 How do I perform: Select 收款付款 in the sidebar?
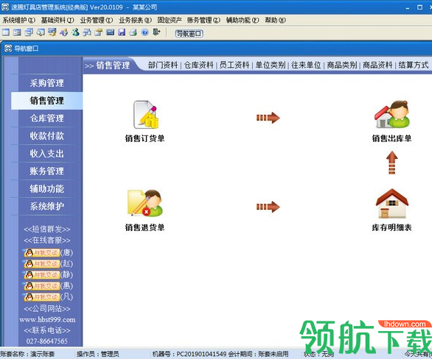pos(47,136)
